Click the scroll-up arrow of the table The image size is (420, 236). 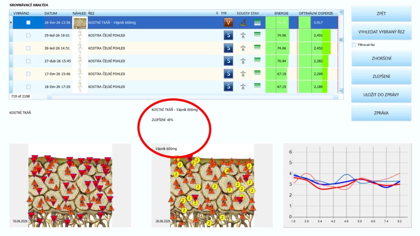tap(341, 12)
